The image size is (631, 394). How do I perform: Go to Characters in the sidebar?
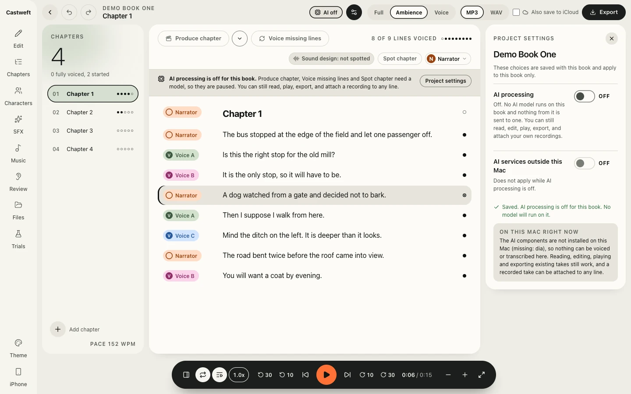18,96
